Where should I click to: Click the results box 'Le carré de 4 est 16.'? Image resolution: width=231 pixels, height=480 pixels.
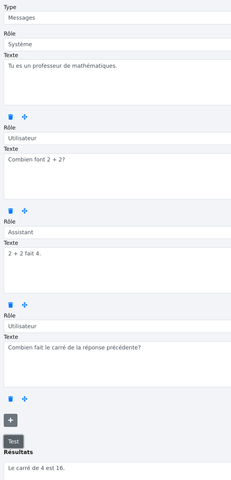coord(117,470)
